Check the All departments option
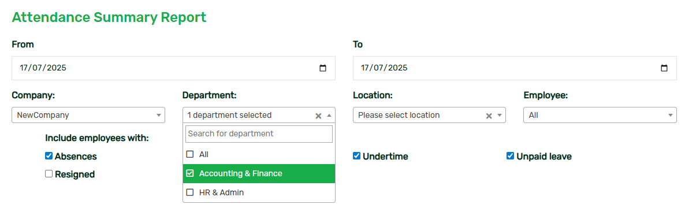The image size is (685, 208). point(259,154)
